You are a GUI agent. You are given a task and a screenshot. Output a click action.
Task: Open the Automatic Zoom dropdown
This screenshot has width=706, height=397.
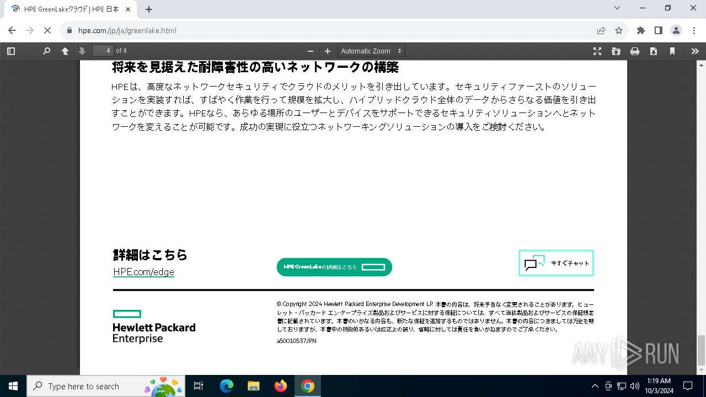click(x=371, y=51)
